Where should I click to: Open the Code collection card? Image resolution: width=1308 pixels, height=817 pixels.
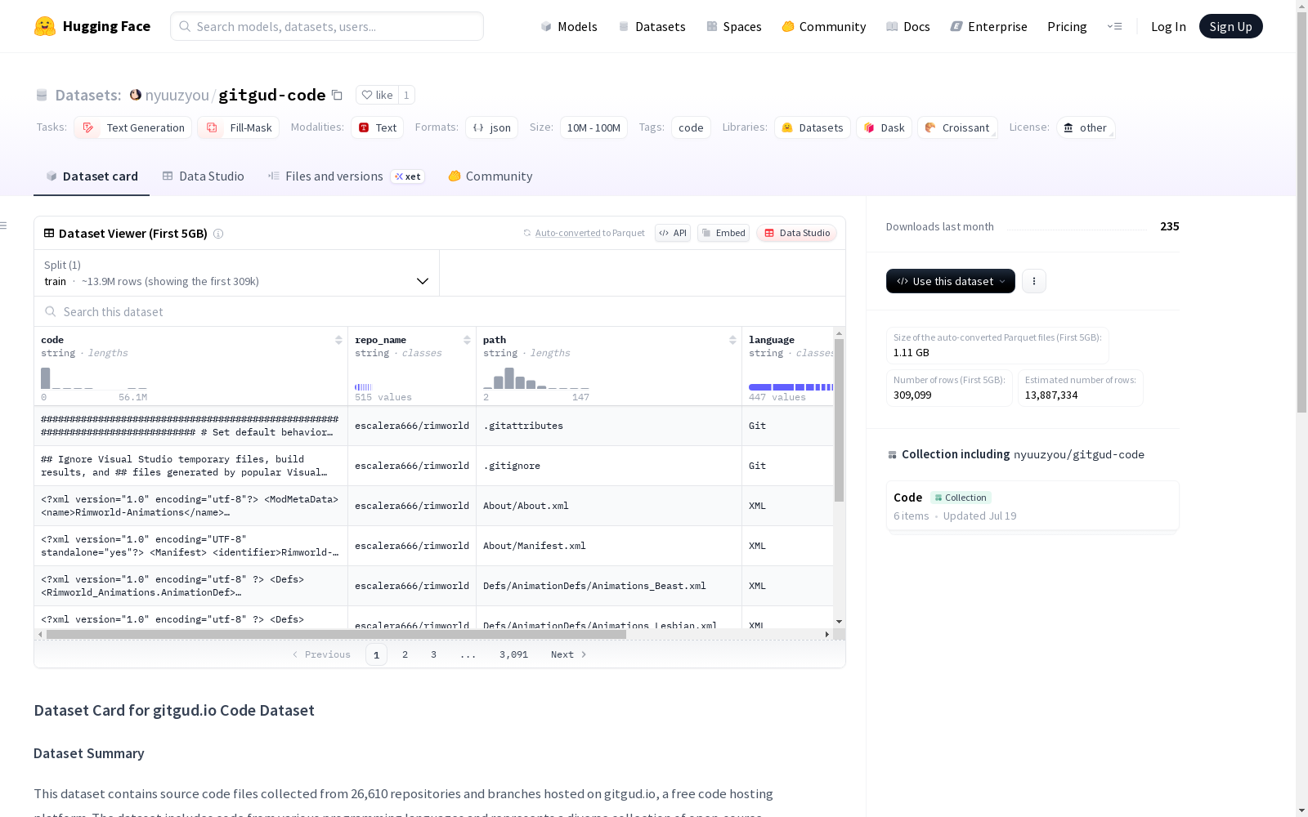click(x=1033, y=506)
